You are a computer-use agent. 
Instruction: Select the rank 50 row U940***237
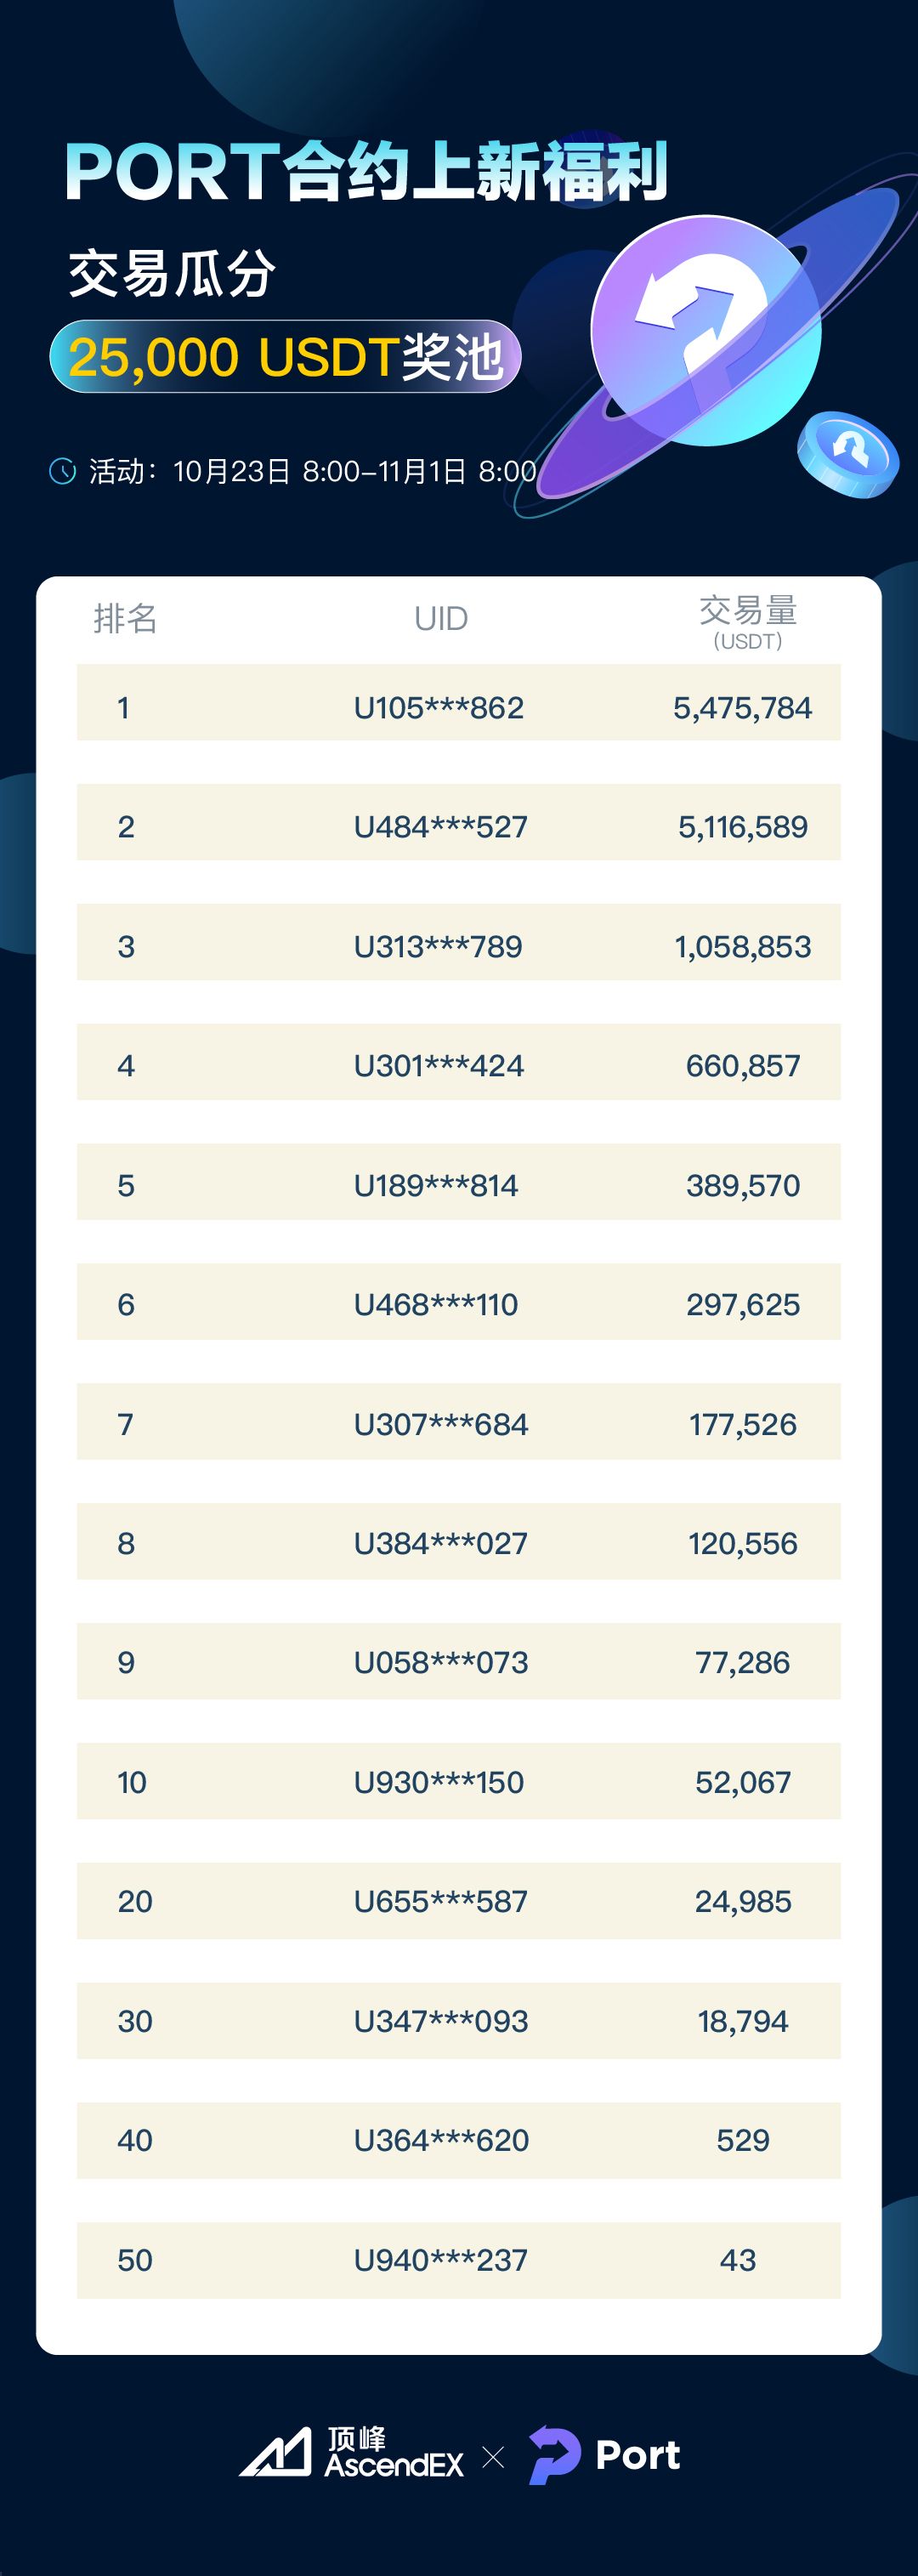click(x=459, y=2260)
